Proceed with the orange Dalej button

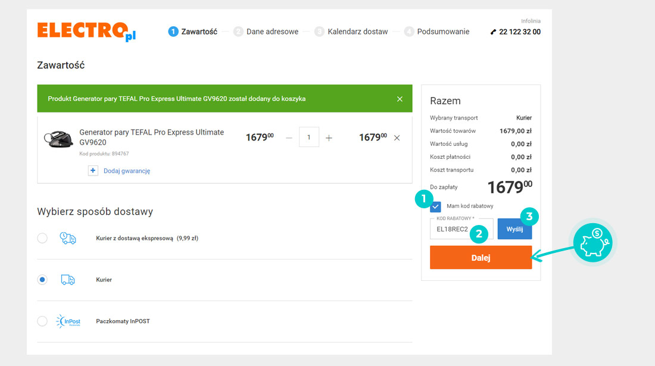click(x=481, y=258)
